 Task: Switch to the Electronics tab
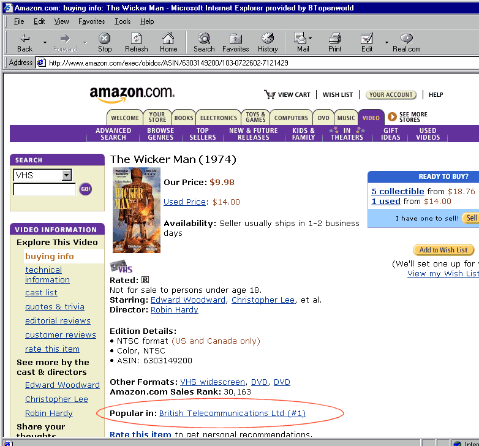click(x=219, y=118)
